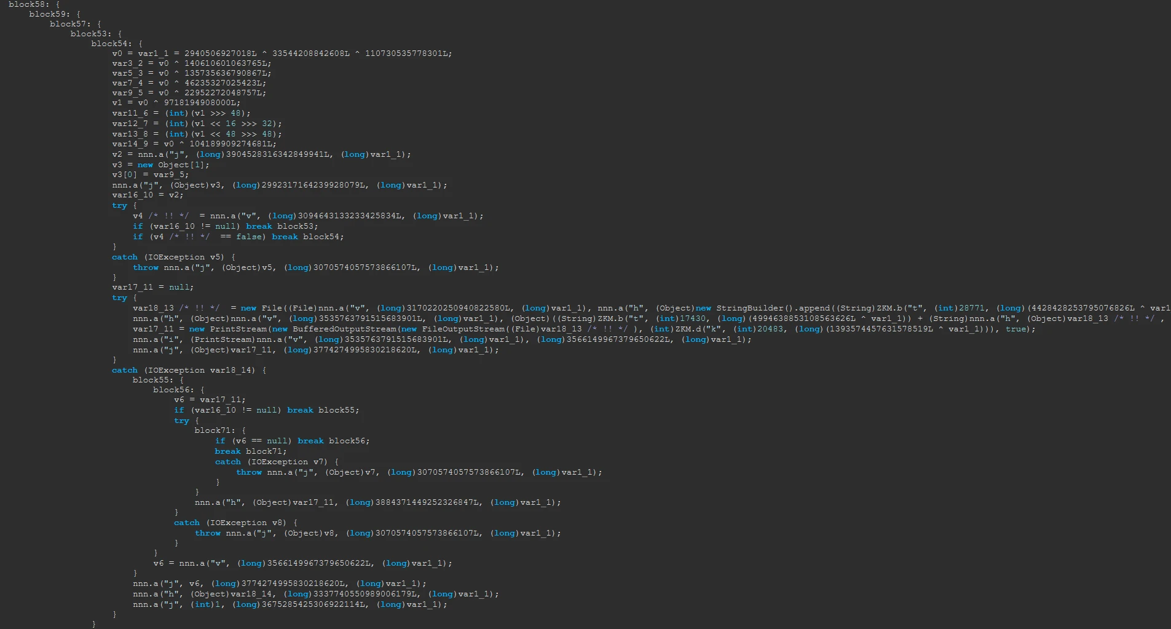Click 'if (var16_10 != null) break block53;'
Image resolution: width=1171 pixels, height=629 pixels.
pyautogui.click(x=226, y=226)
